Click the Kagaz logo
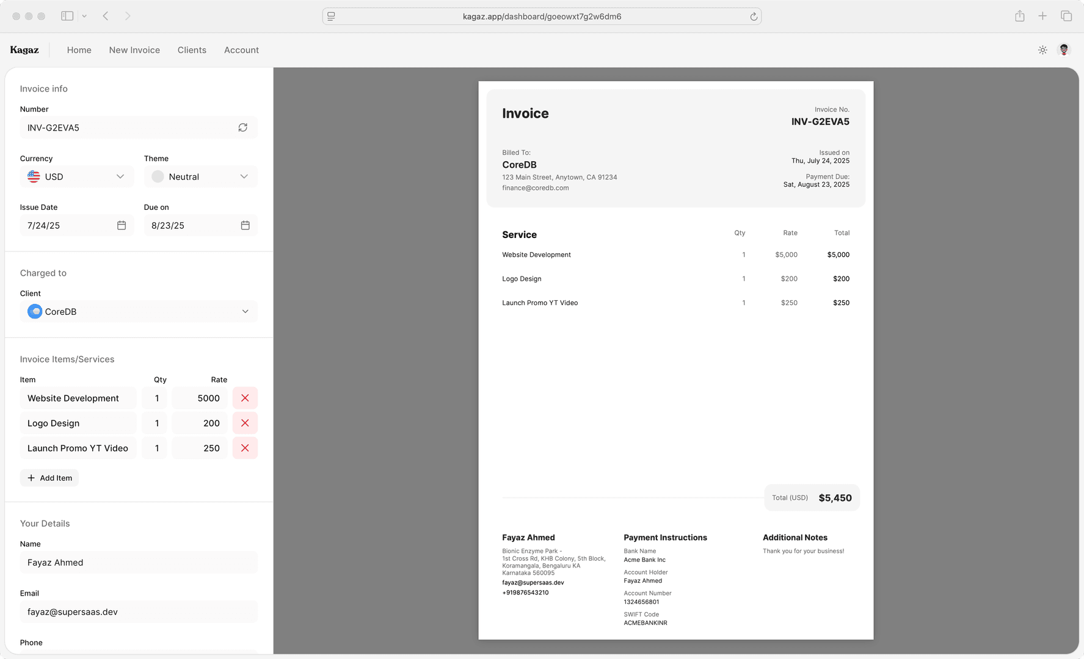Screen dimensions: 1084x659 tap(24, 49)
